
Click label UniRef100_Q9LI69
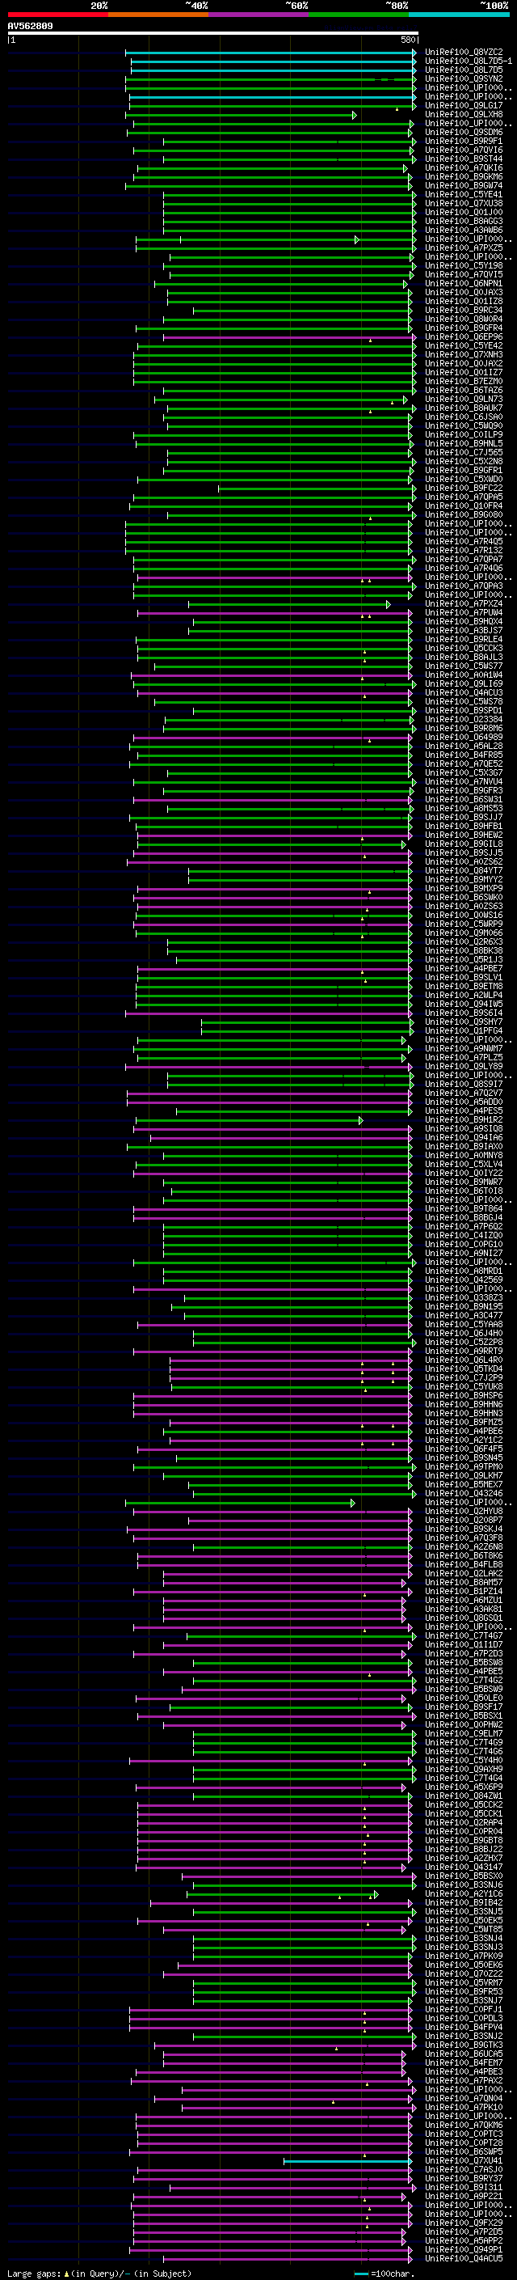coord(464,684)
